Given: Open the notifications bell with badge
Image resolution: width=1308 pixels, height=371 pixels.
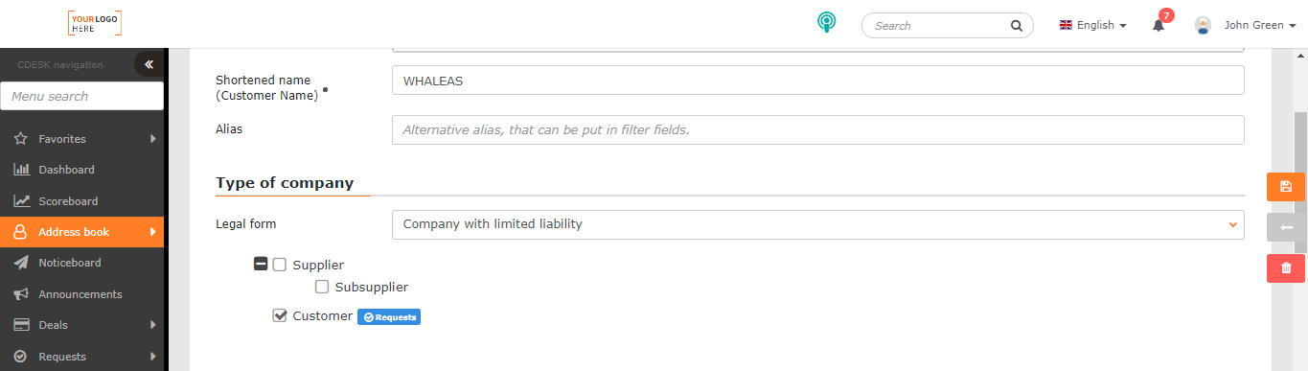Looking at the screenshot, I should [x=1160, y=23].
